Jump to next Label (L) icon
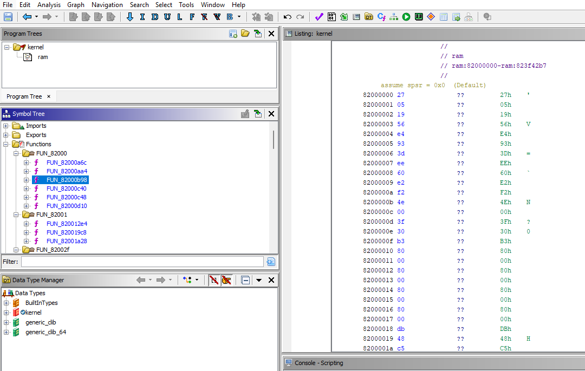This screenshot has height=371, width=585. [179, 17]
